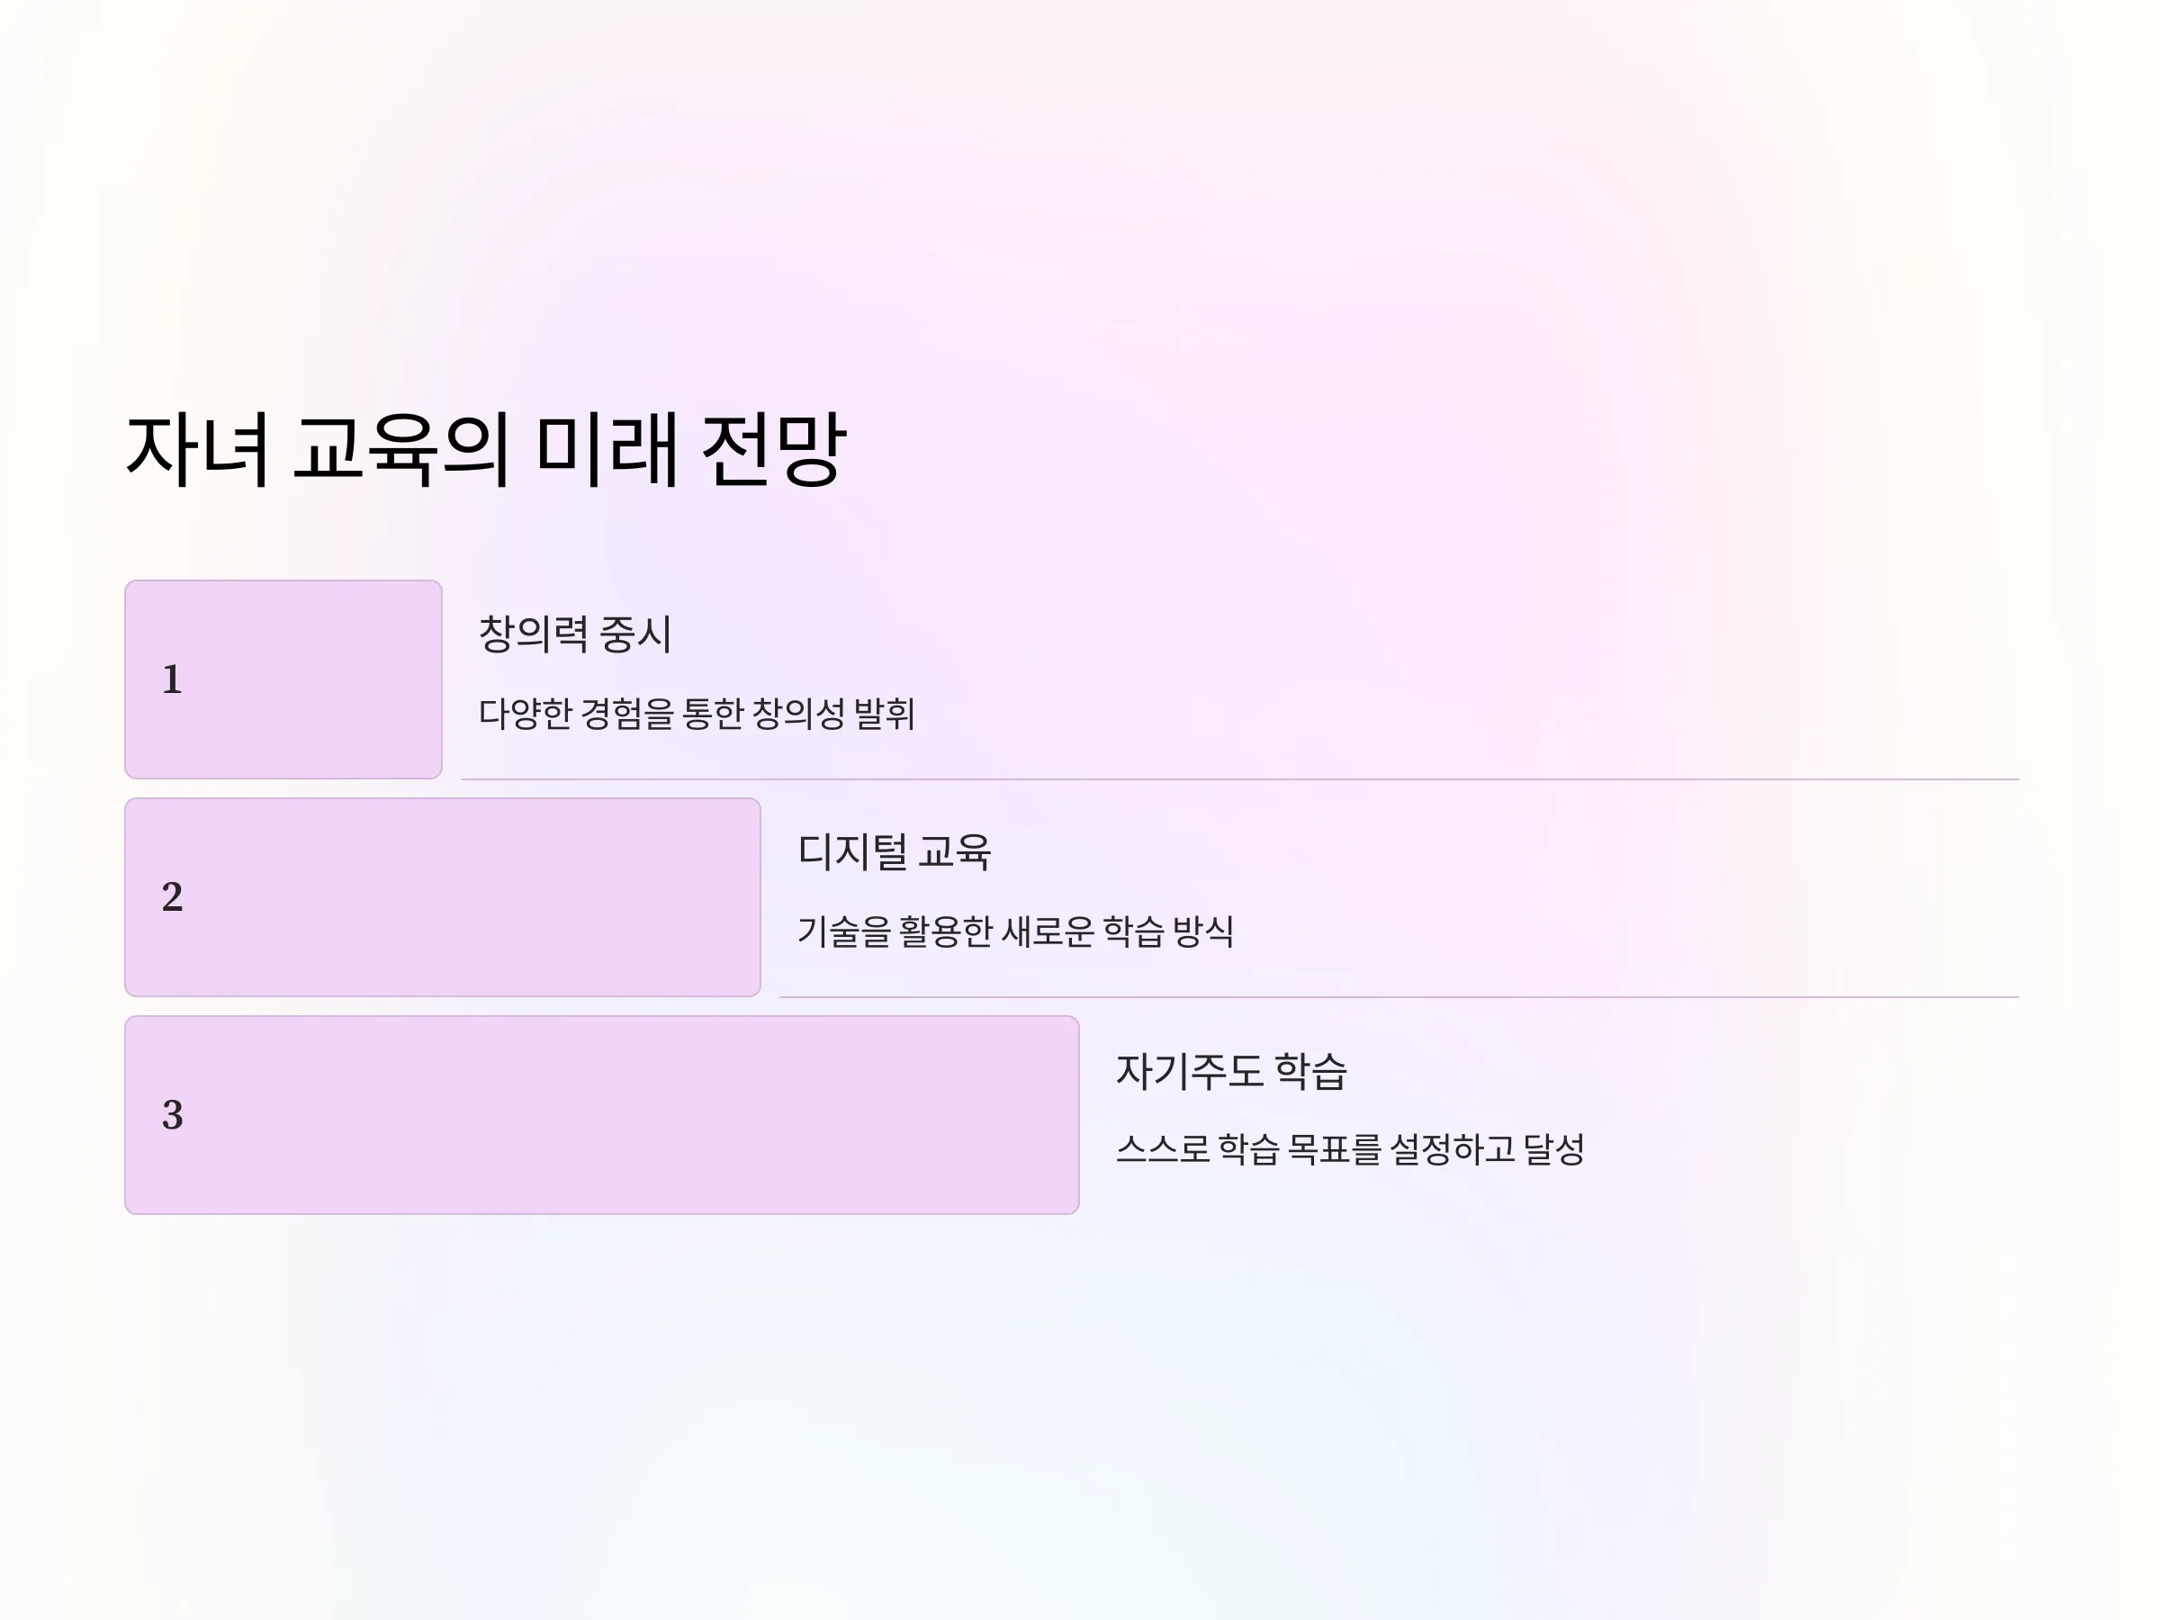The width and height of the screenshot is (2160, 1620).
Task: Select the heading 자기주도 학습
Action: pos(1231,1071)
